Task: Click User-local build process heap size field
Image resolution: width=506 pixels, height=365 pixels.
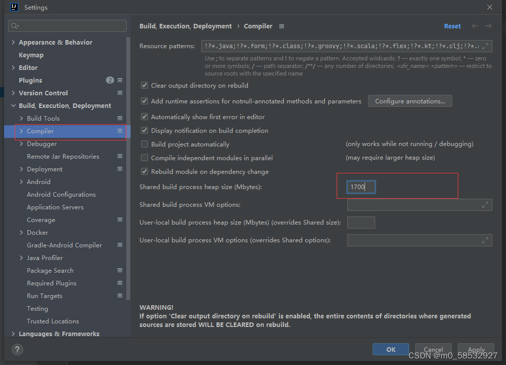Action: pyautogui.click(x=361, y=223)
